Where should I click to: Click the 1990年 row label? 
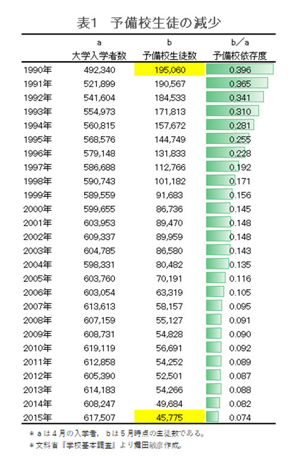(38, 70)
